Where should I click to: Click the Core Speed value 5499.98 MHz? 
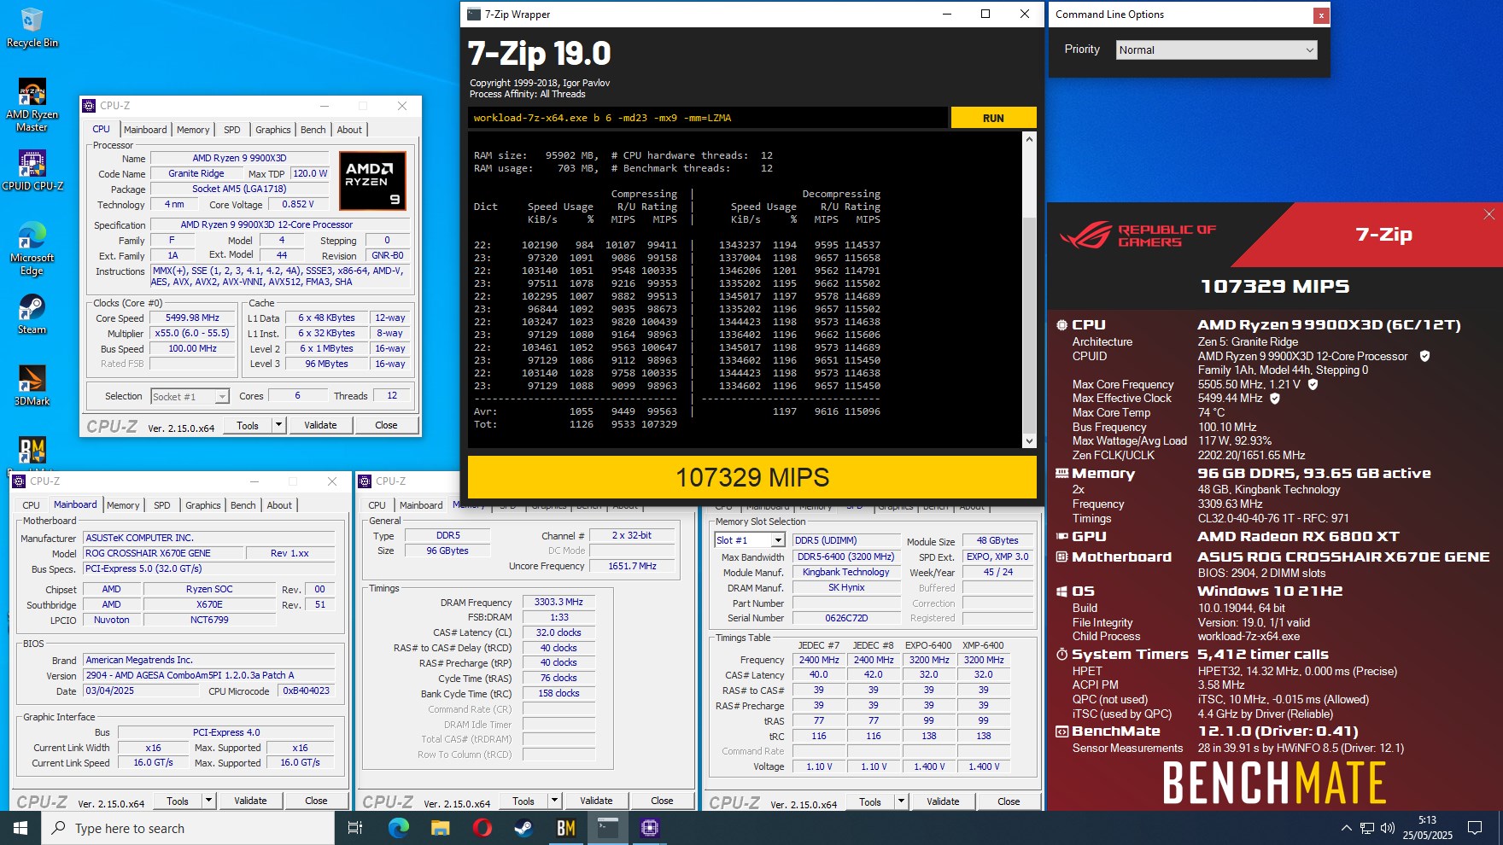coord(192,318)
